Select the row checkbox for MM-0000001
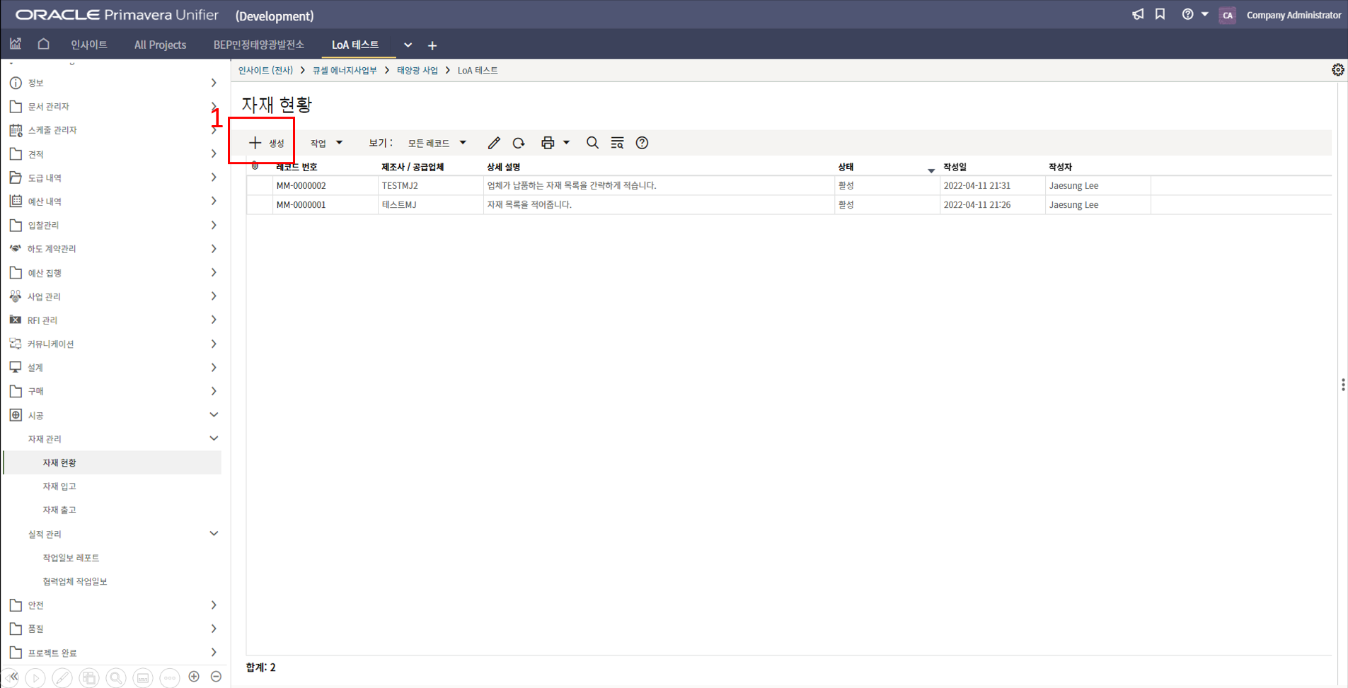The image size is (1348, 688). point(259,204)
